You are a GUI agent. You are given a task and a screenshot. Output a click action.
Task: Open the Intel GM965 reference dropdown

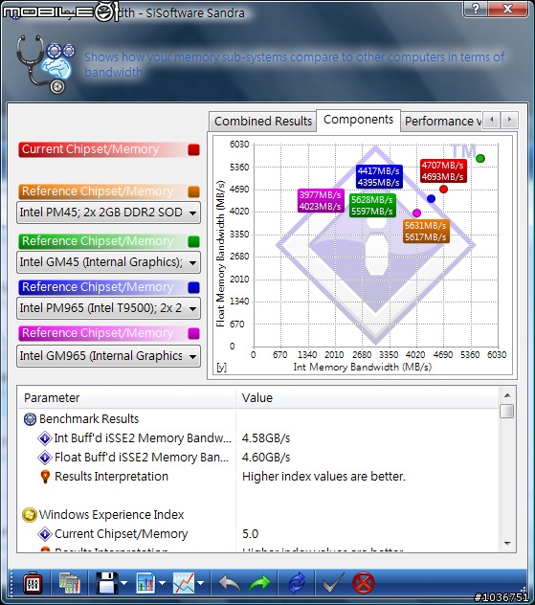click(108, 356)
